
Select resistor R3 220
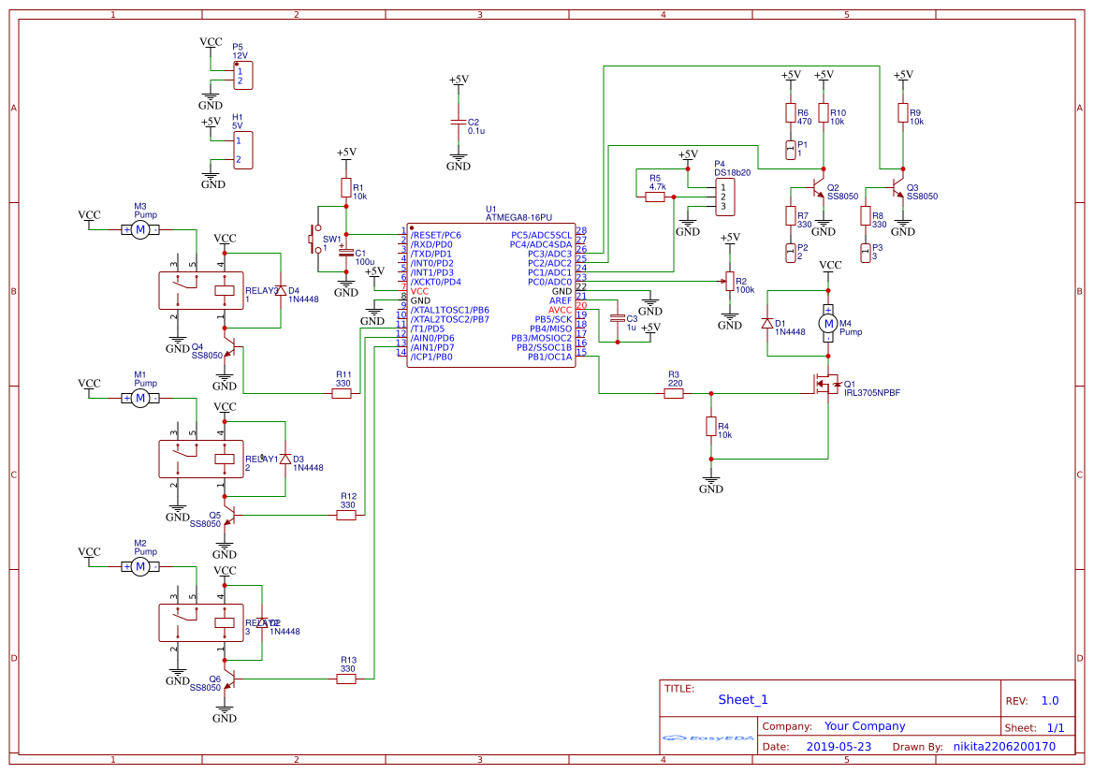coord(673,394)
